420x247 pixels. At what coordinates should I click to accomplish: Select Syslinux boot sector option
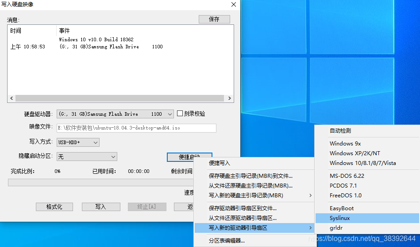(x=367, y=218)
